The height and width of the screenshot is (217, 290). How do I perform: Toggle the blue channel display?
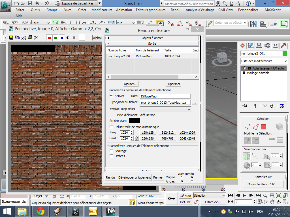tap(62, 38)
